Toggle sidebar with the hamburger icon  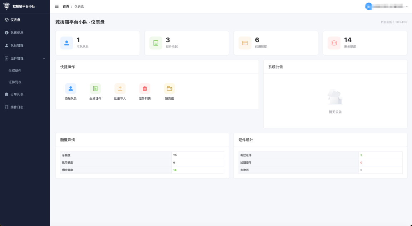click(57, 6)
